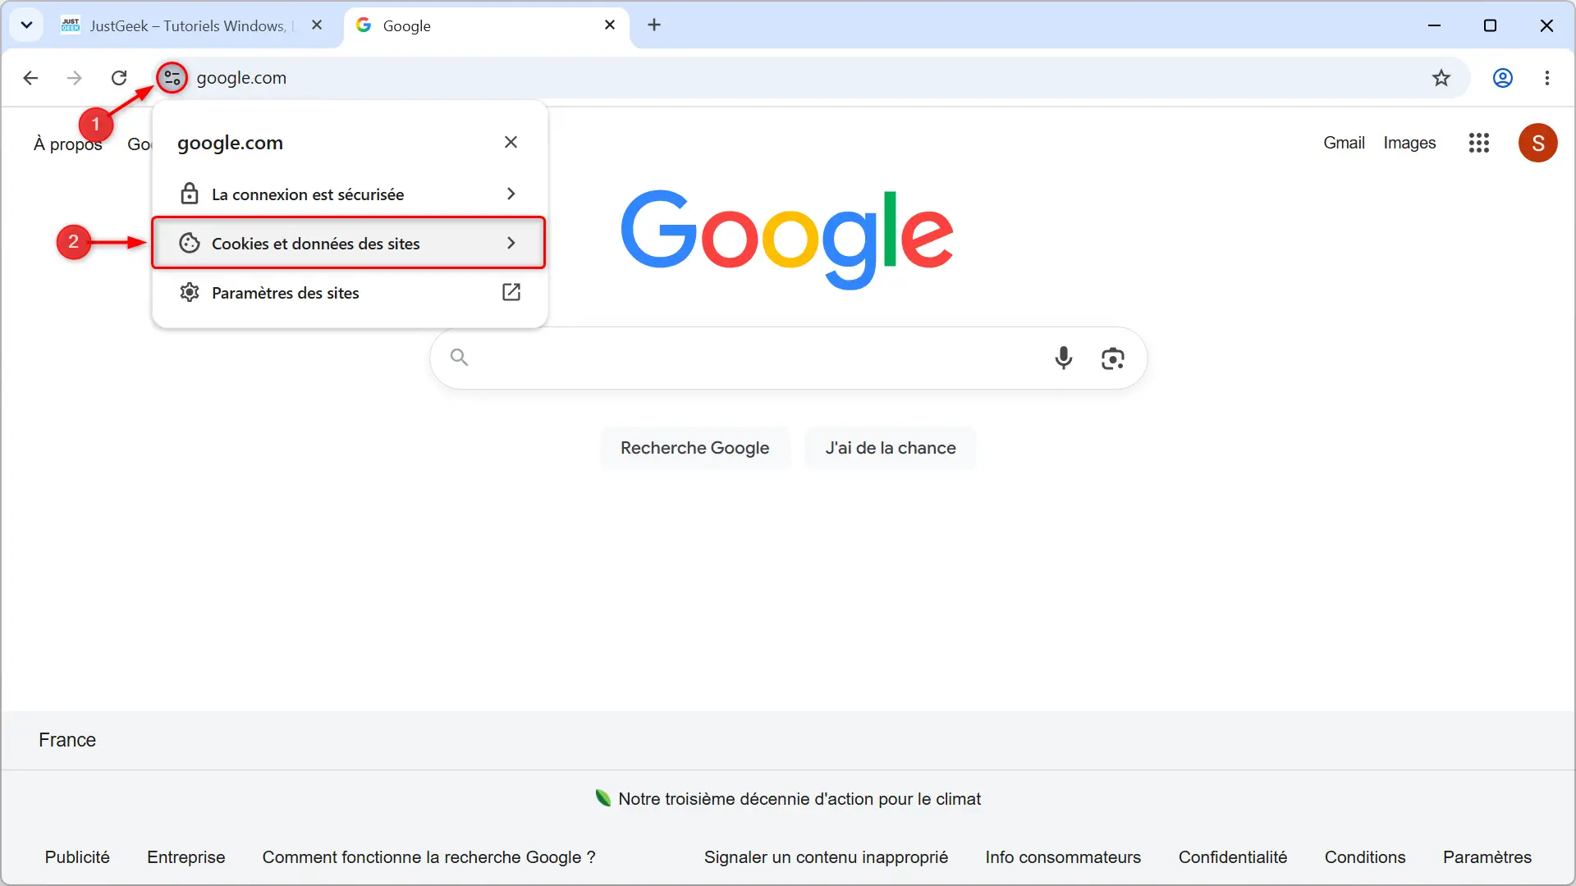Reload the current page

pyautogui.click(x=119, y=78)
